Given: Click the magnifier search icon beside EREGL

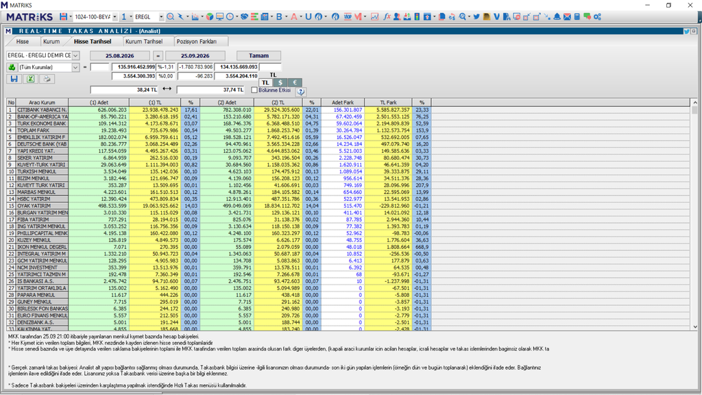Looking at the screenshot, I should [x=171, y=16].
